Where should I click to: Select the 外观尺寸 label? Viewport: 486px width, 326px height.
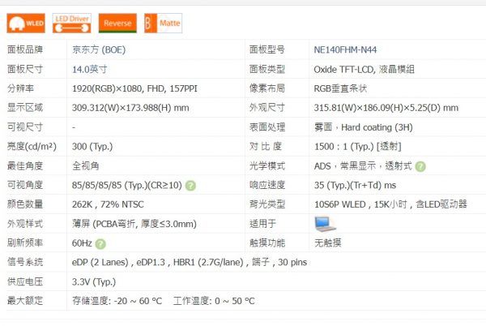point(266,108)
